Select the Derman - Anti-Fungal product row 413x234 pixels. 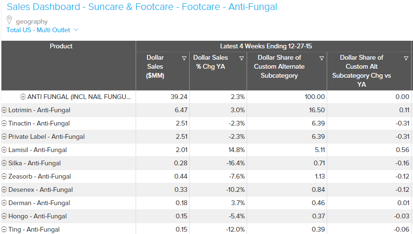39,203
